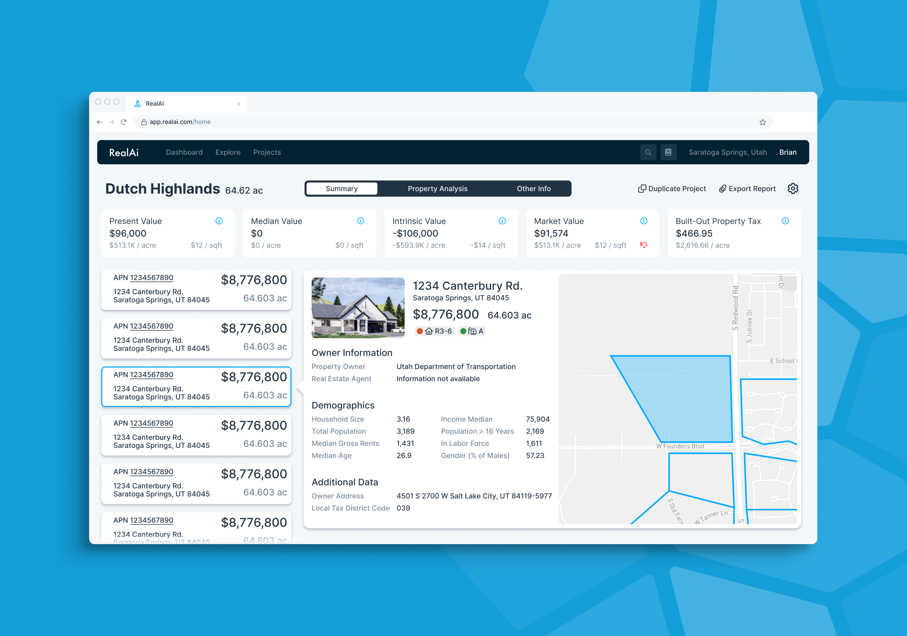This screenshot has height=636, width=907.
Task: Click 'Information not available' agent text
Action: tap(438, 379)
